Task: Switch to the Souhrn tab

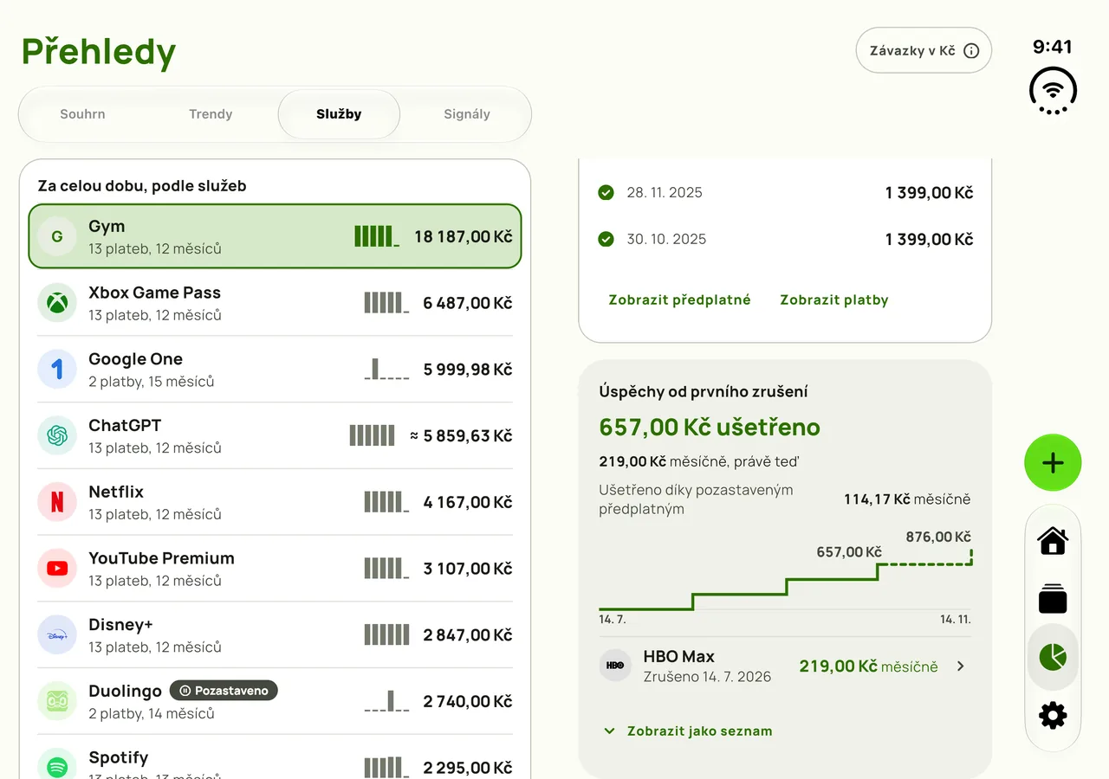Action: click(82, 114)
